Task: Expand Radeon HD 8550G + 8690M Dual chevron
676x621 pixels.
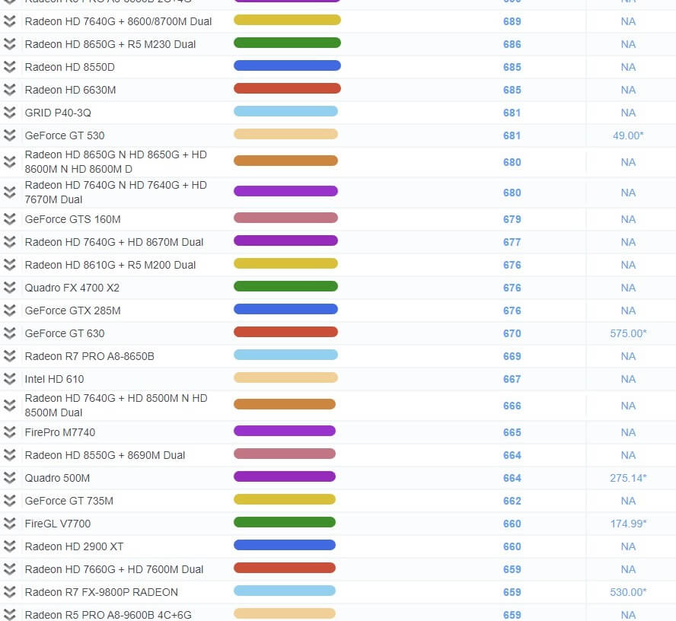Action: coord(9,455)
